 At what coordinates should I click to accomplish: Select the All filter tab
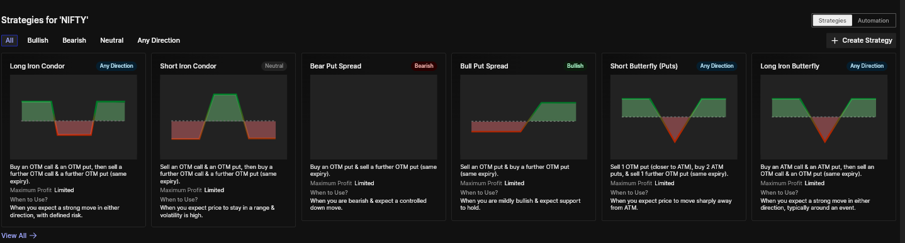click(x=9, y=40)
